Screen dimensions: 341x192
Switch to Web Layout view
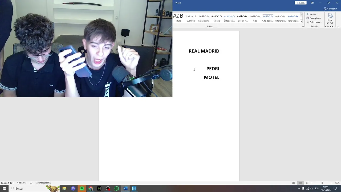click(307, 183)
